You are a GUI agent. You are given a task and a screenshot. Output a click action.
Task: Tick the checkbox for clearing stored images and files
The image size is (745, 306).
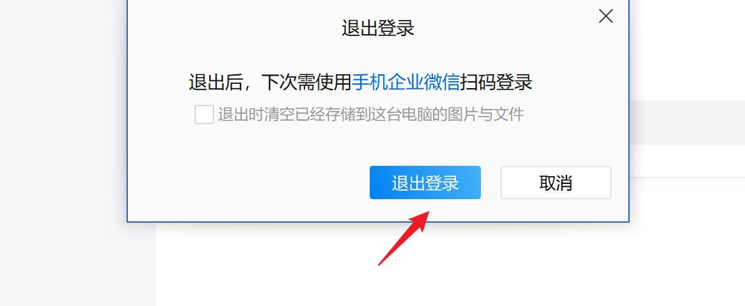coord(204,114)
